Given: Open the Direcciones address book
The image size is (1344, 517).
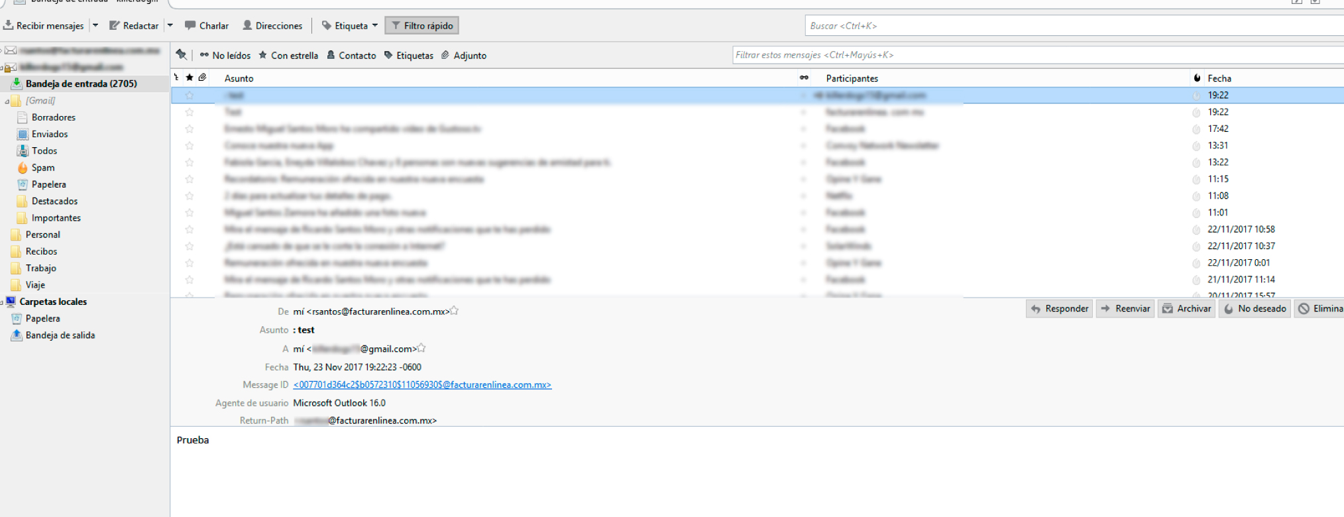Looking at the screenshot, I should (x=272, y=25).
